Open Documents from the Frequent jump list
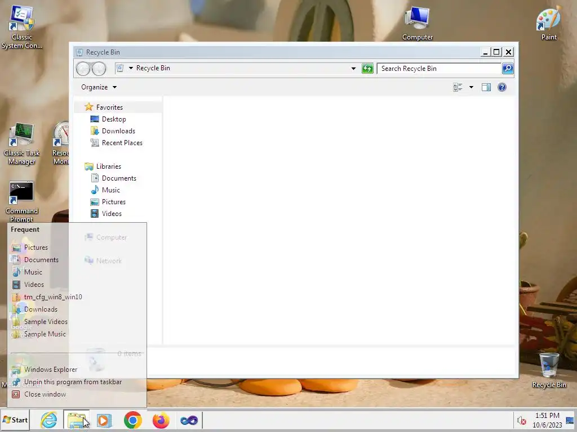This screenshot has width=577, height=432. click(x=77, y=260)
